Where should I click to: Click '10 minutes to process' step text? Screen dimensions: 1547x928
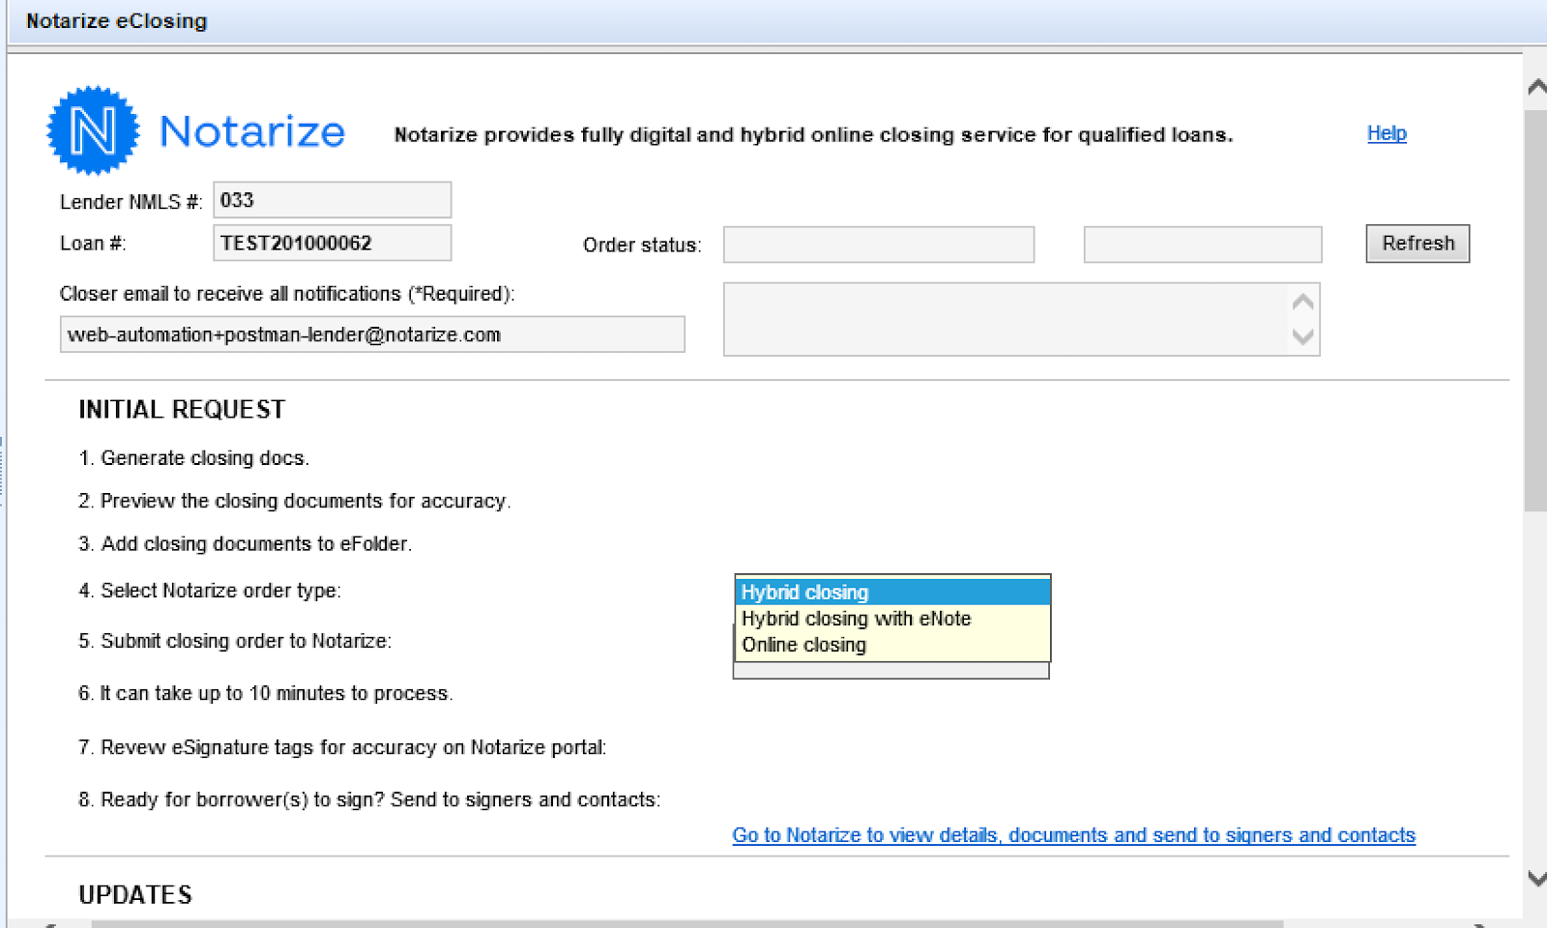(x=266, y=693)
